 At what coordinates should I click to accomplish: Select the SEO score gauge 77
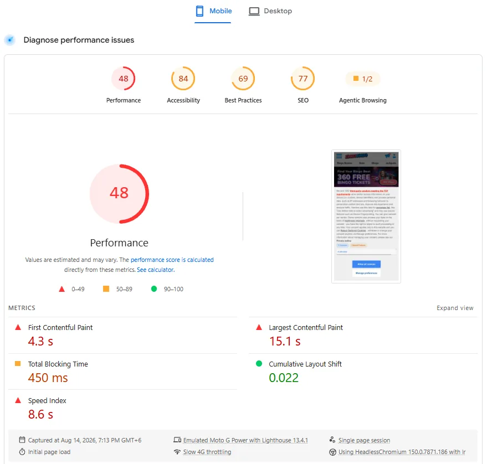[x=303, y=79]
